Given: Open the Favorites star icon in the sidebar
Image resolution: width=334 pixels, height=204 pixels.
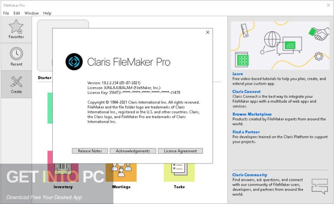Looking at the screenshot, I should [16, 26].
